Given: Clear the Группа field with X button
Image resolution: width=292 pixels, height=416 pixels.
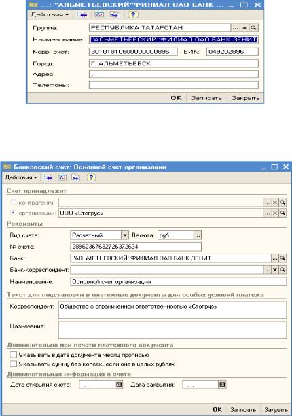Looking at the screenshot, I should point(244,28).
